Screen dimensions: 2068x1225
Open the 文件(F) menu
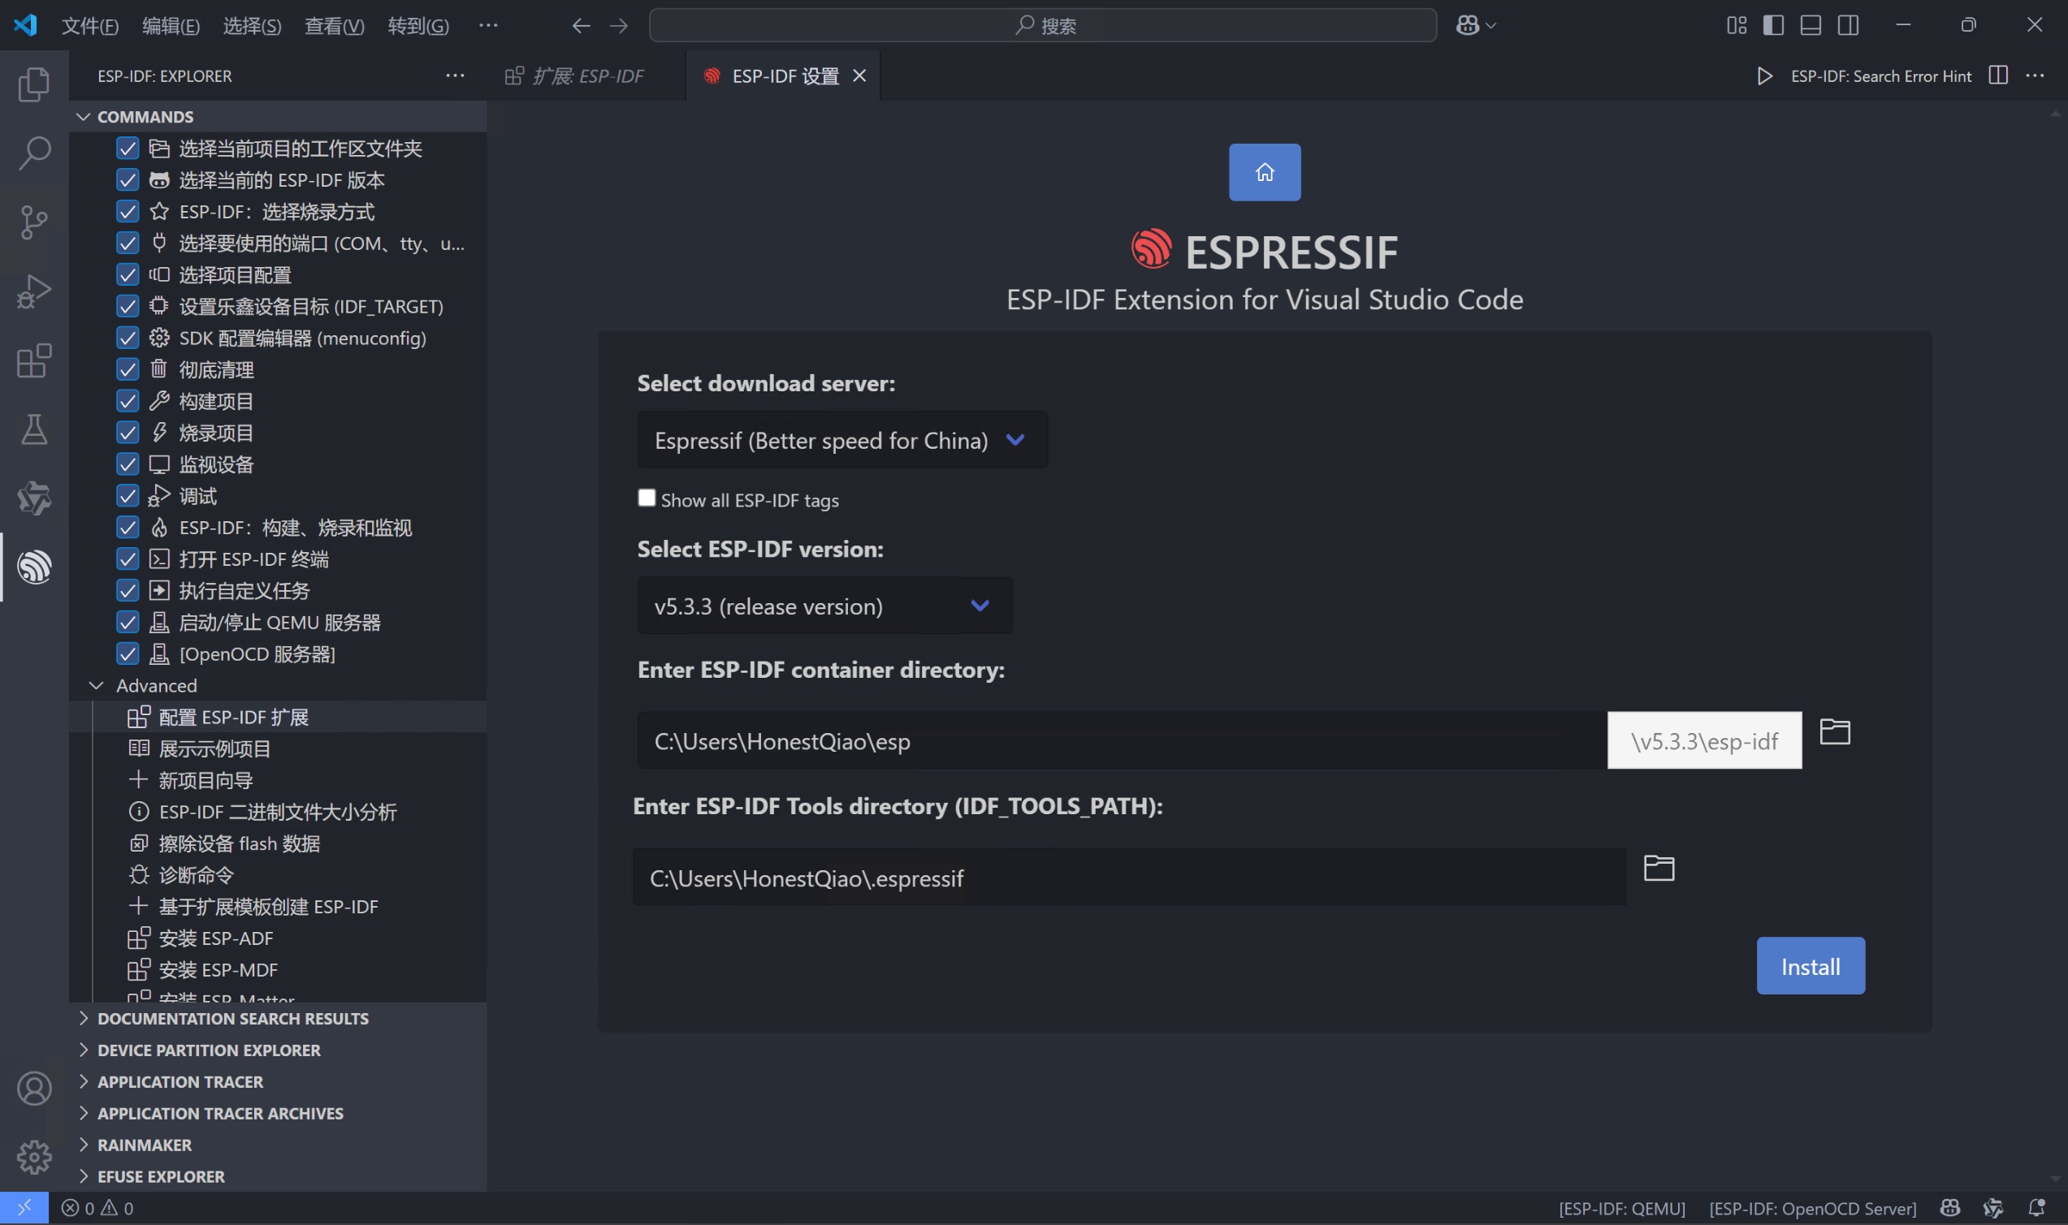[90, 26]
